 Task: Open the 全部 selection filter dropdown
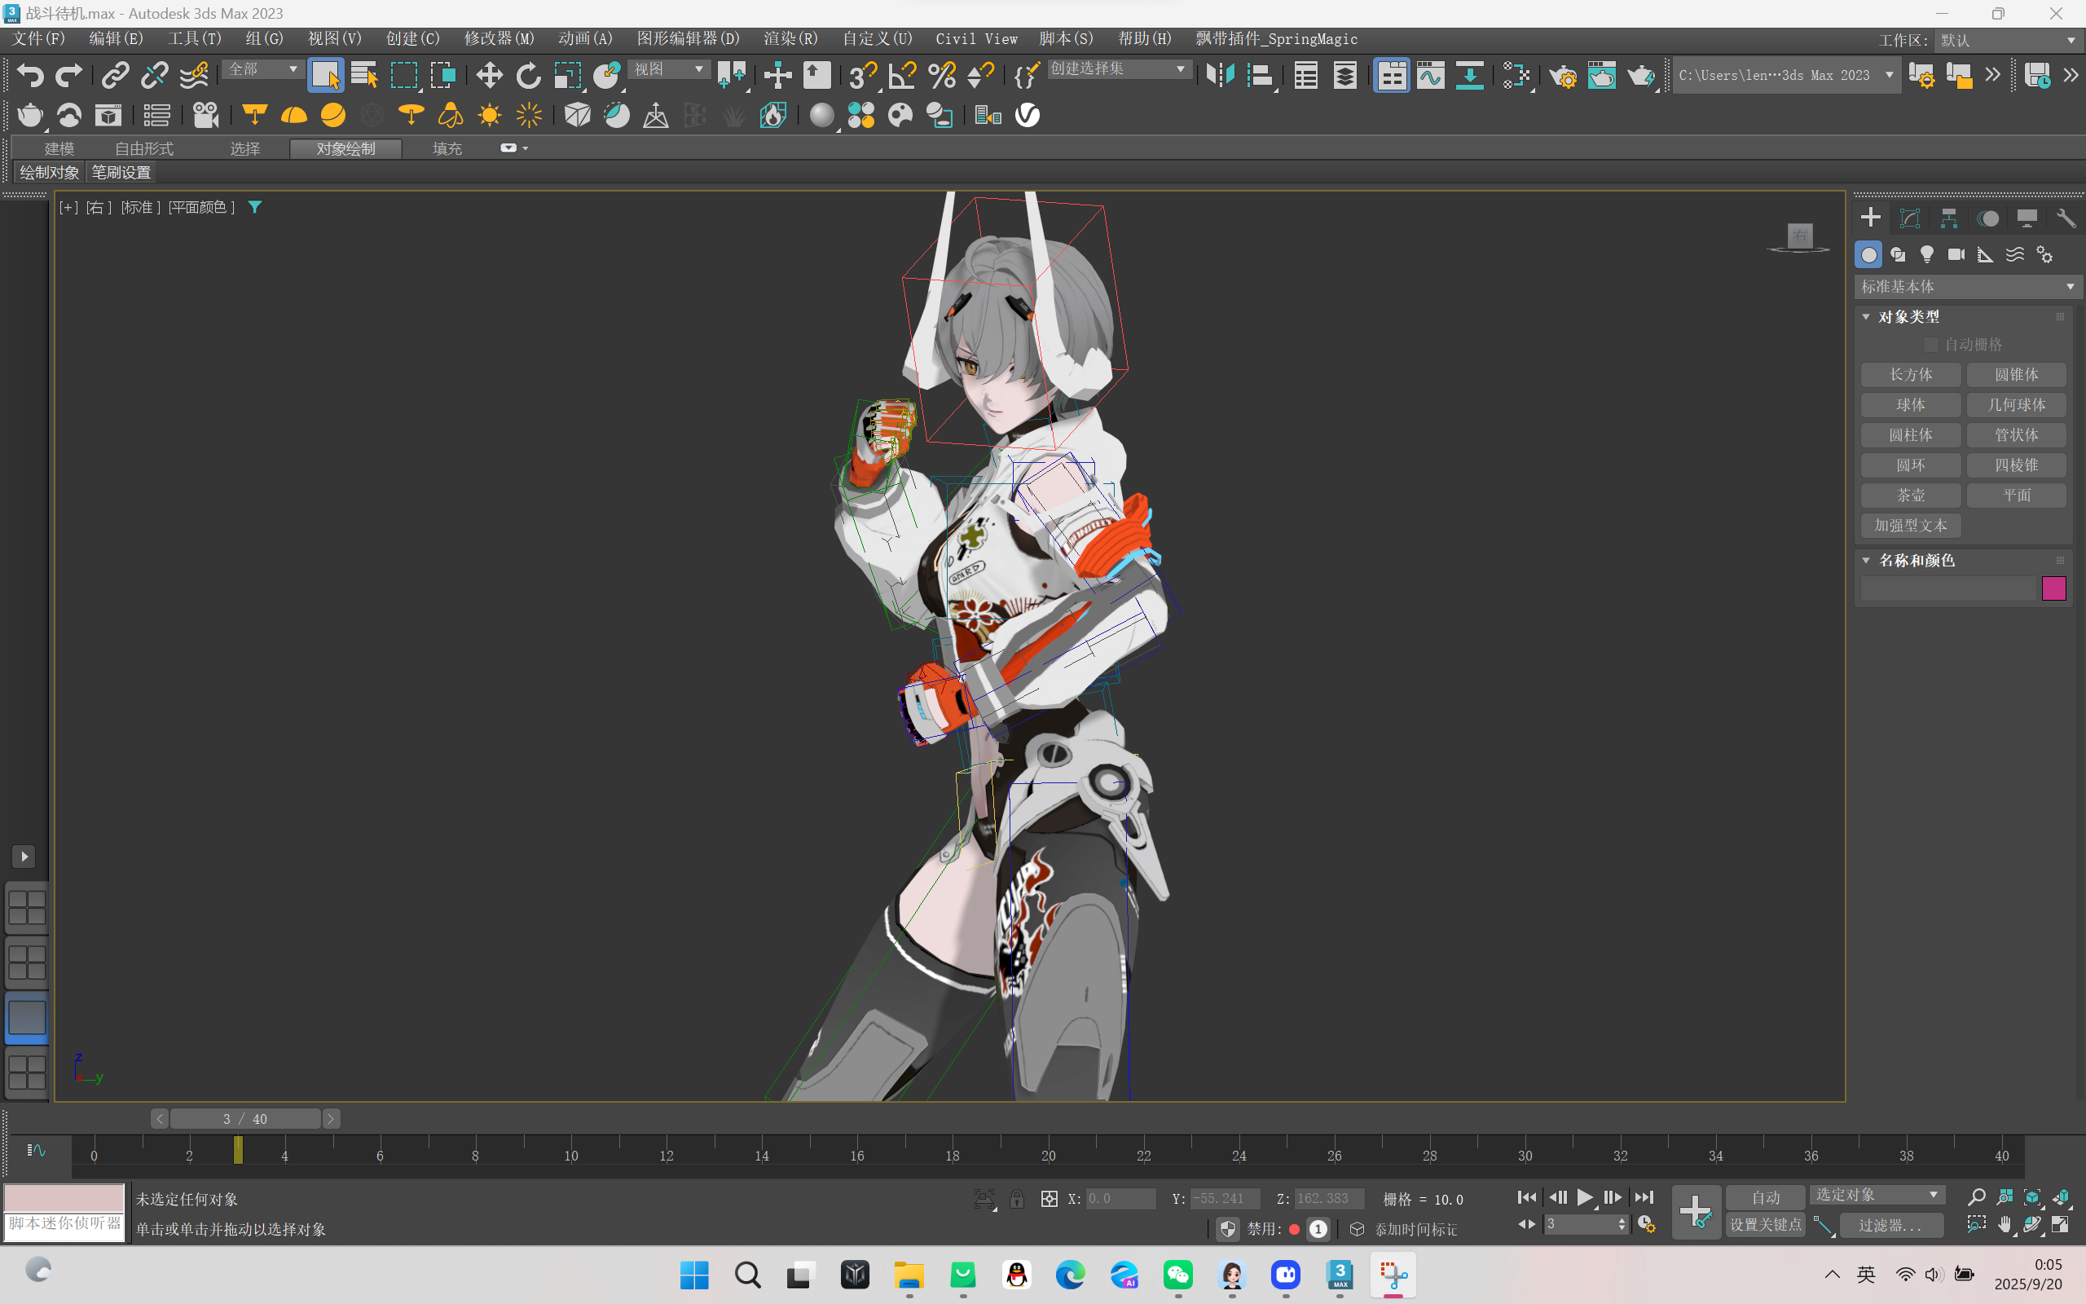[263, 69]
